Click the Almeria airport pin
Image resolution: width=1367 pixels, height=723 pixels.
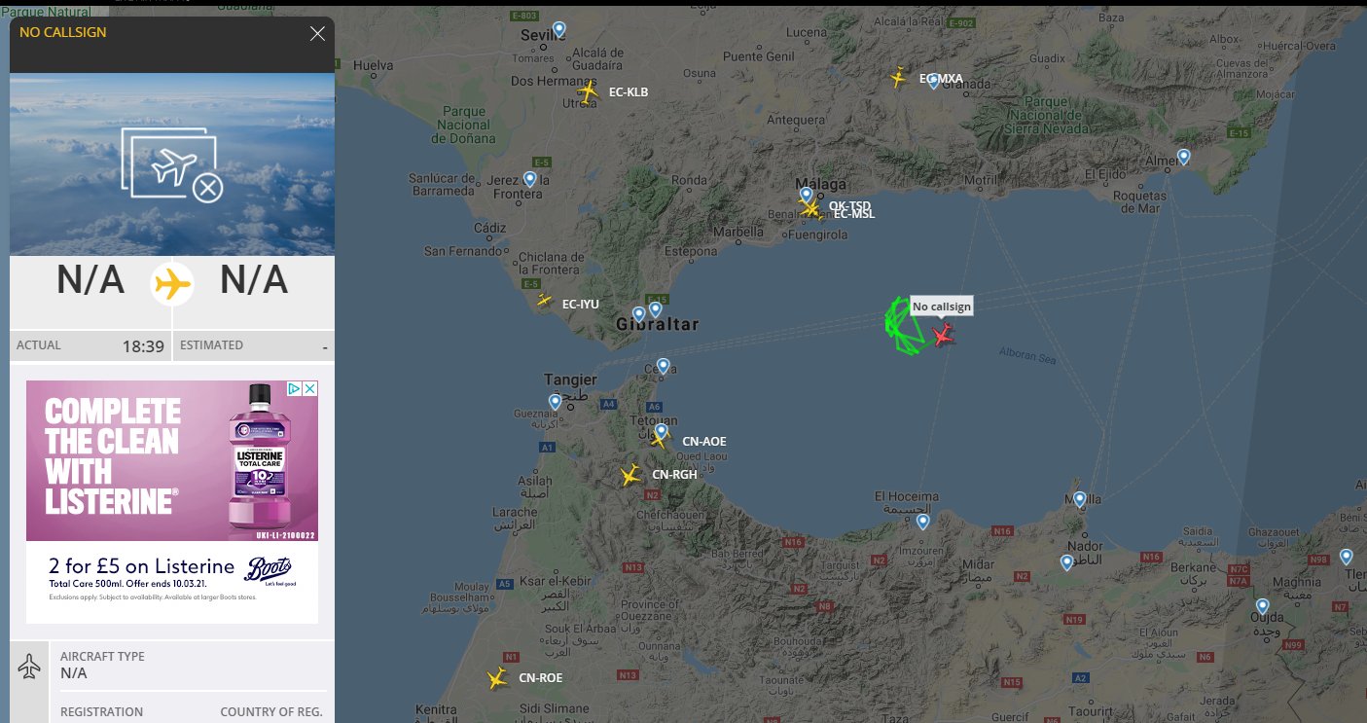(x=1183, y=157)
